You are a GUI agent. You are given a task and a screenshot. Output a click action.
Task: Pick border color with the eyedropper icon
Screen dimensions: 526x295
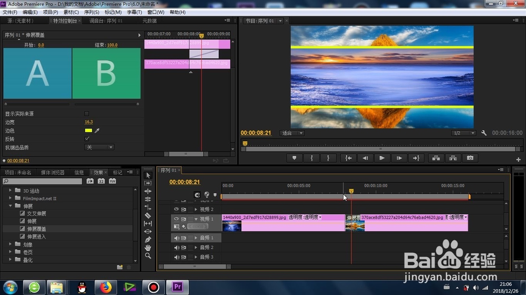tap(97, 131)
